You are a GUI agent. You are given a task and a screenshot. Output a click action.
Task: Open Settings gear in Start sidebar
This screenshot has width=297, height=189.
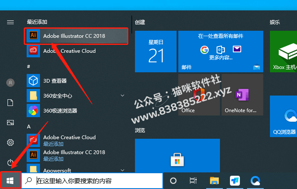tap(10, 142)
